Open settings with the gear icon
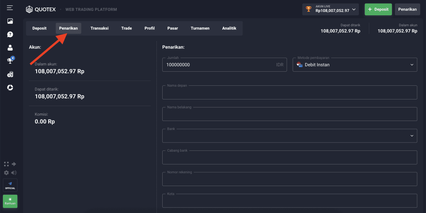426x213 pixels. tap(6, 173)
